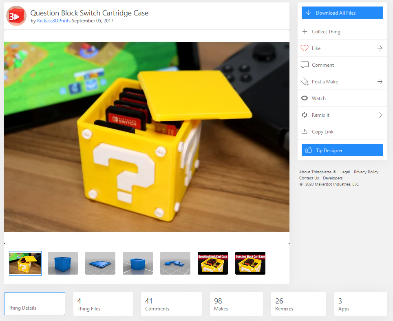Select the blue flat lid render thumbnail
Image resolution: width=393 pixels, height=321 pixels.
point(100,263)
